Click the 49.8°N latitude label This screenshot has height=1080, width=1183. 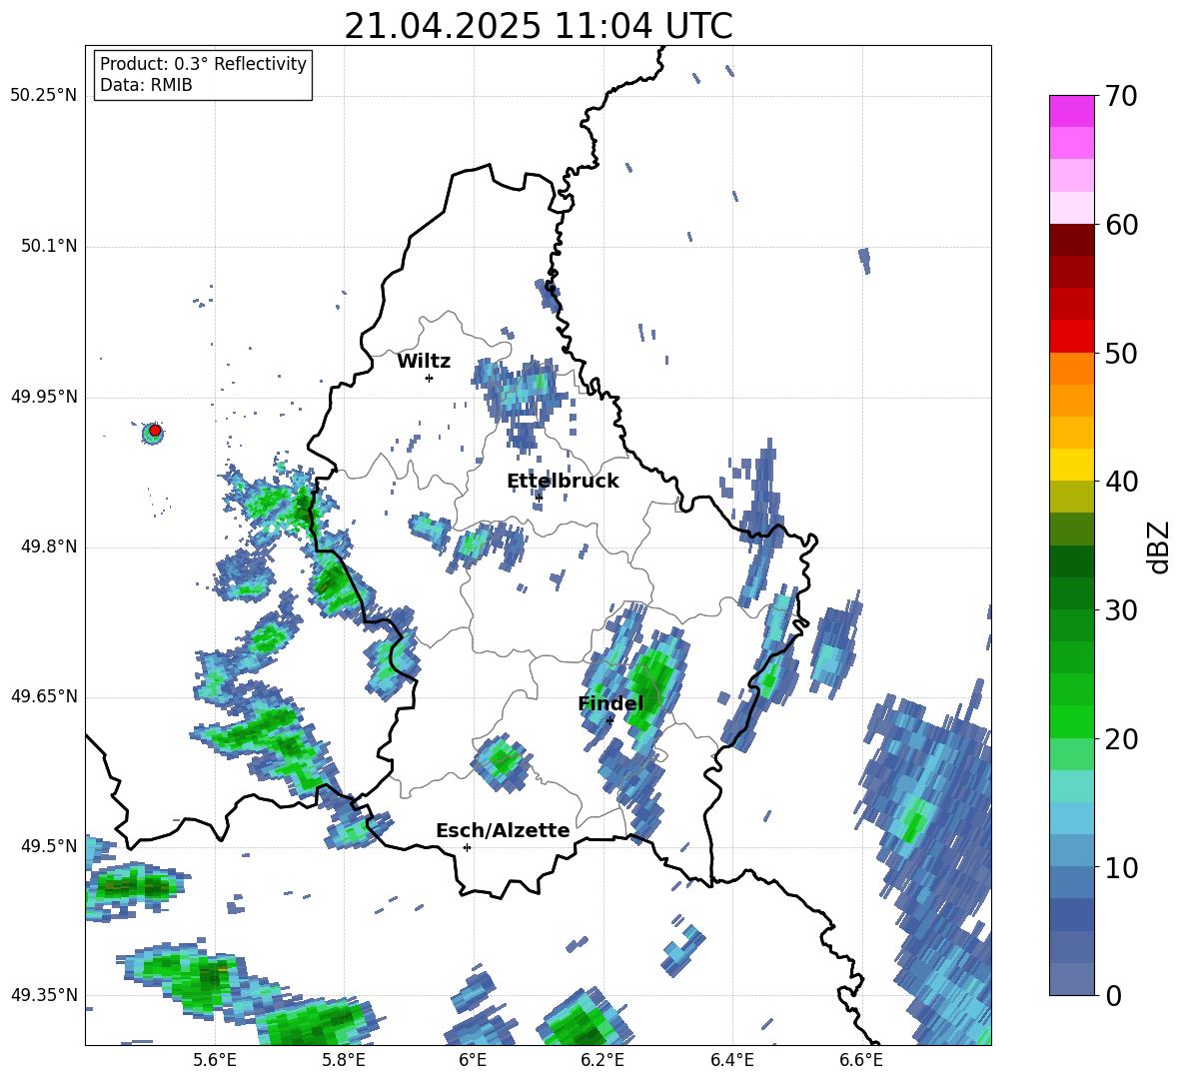[49, 546]
